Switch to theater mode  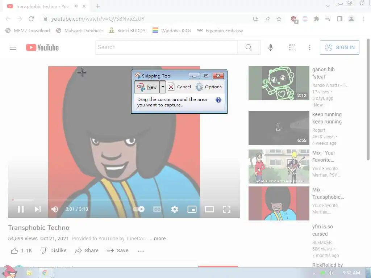point(209,209)
